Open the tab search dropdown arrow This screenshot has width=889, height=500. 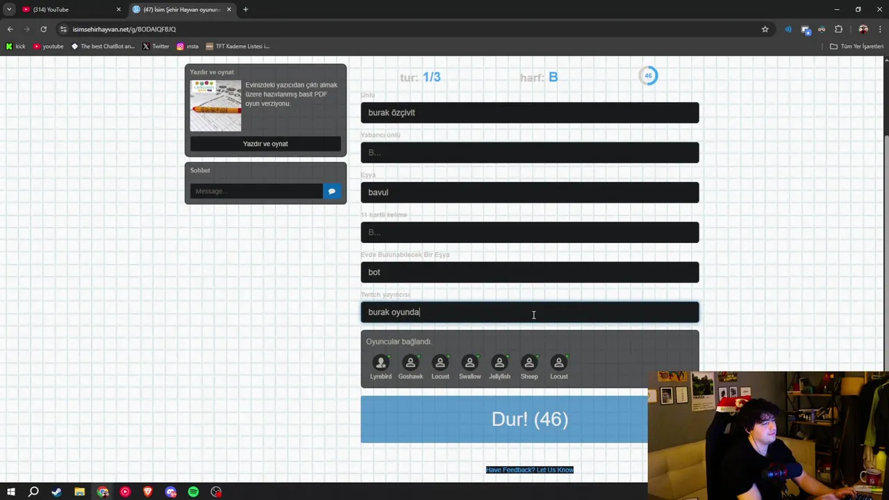click(x=9, y=10)
